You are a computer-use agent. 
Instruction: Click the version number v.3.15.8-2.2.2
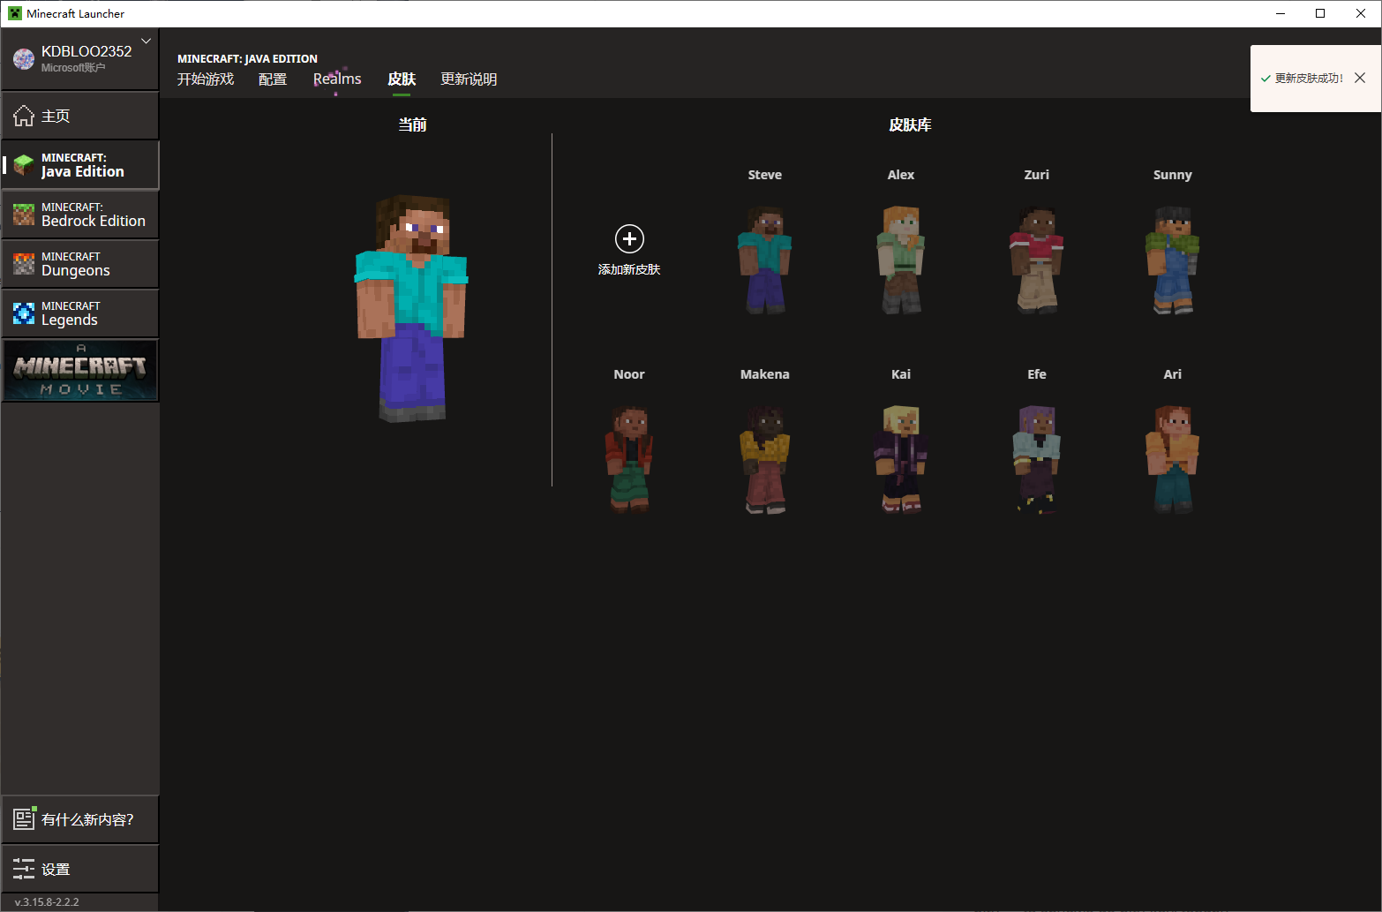tap(47, 902)
